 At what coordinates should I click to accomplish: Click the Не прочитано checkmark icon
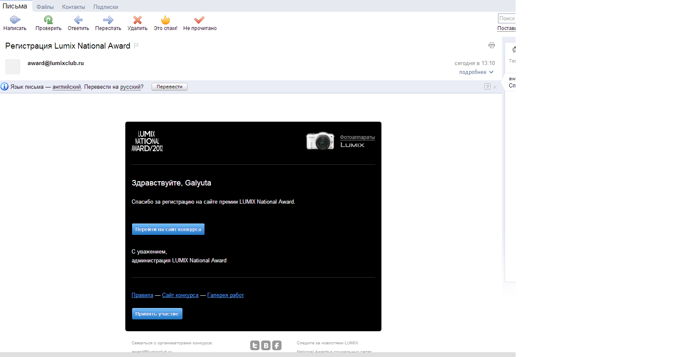[x=199, y=20]
